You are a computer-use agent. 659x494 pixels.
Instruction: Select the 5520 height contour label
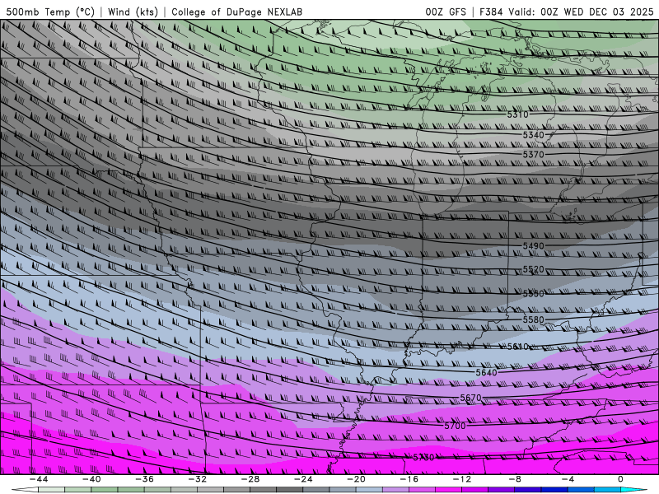tap(533, 269)
